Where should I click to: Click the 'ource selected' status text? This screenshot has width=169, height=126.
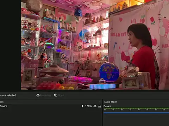pos(8,95)
